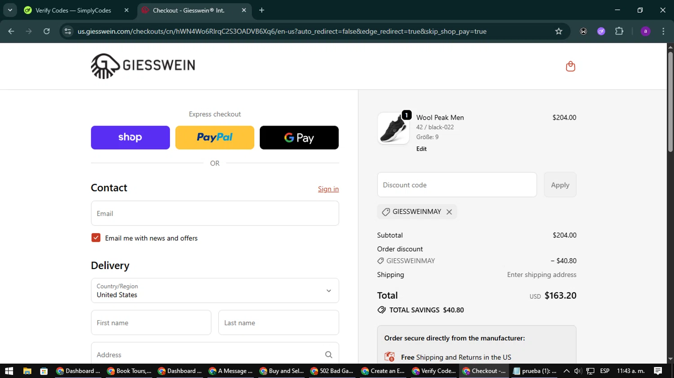Go back to the previous page
Image resolution: width=674 pixels, height=378 pixels.
coord(11,31)
